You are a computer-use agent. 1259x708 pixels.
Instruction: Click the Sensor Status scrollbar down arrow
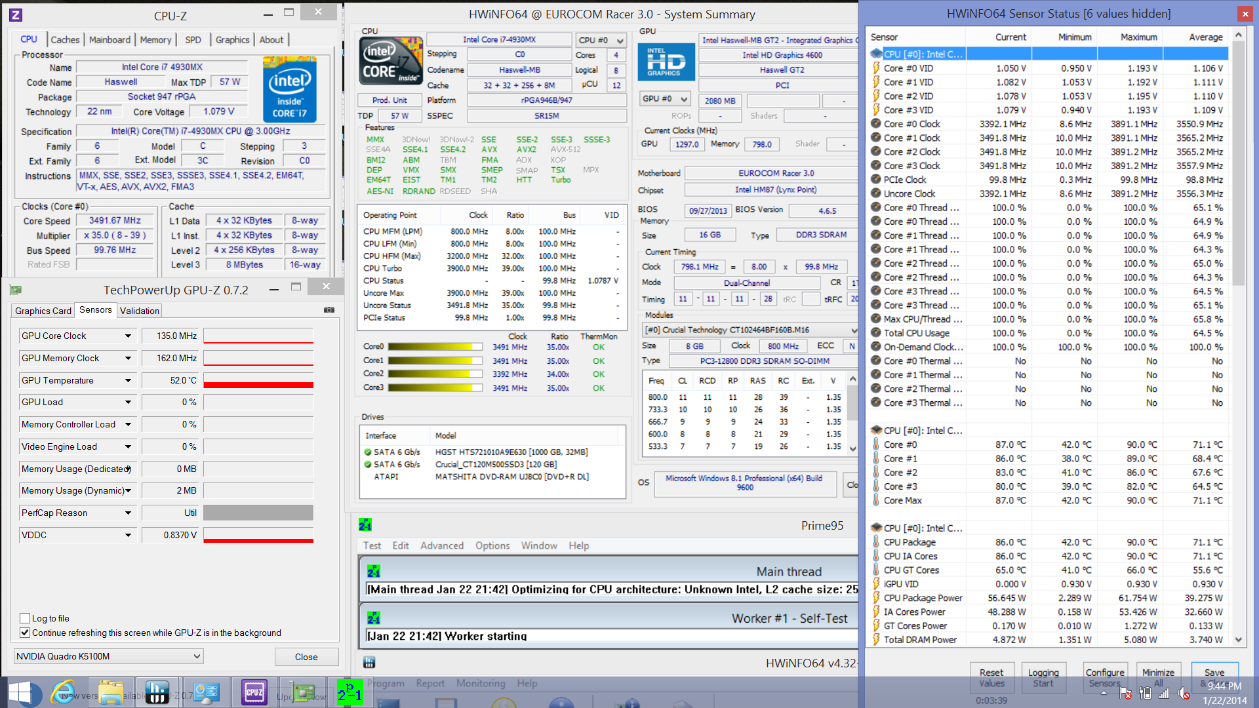pos(1239,640)
